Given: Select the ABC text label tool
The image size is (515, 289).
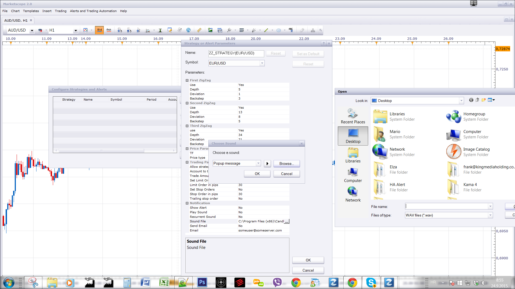Looking at the screenshot, I should tap(291, 30).
